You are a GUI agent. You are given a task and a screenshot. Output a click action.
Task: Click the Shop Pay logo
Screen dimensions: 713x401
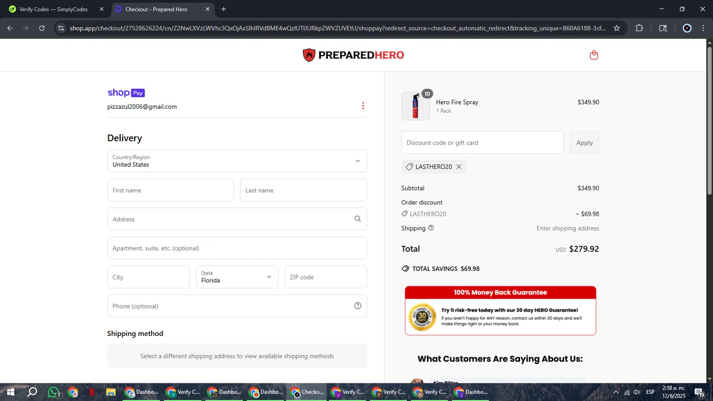126,93
